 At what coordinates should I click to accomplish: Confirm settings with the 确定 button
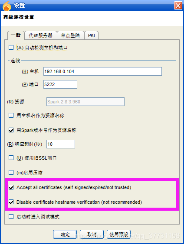65,234
